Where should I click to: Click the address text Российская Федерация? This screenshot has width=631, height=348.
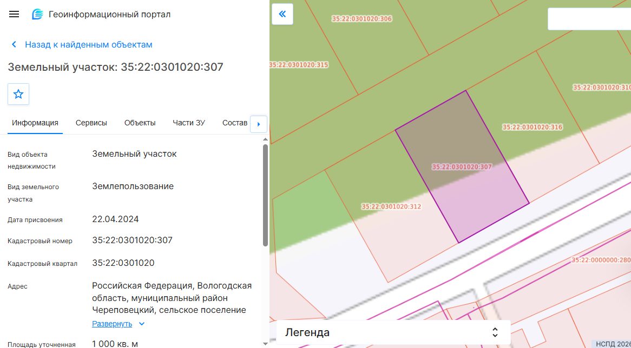[x=142, y=286]
